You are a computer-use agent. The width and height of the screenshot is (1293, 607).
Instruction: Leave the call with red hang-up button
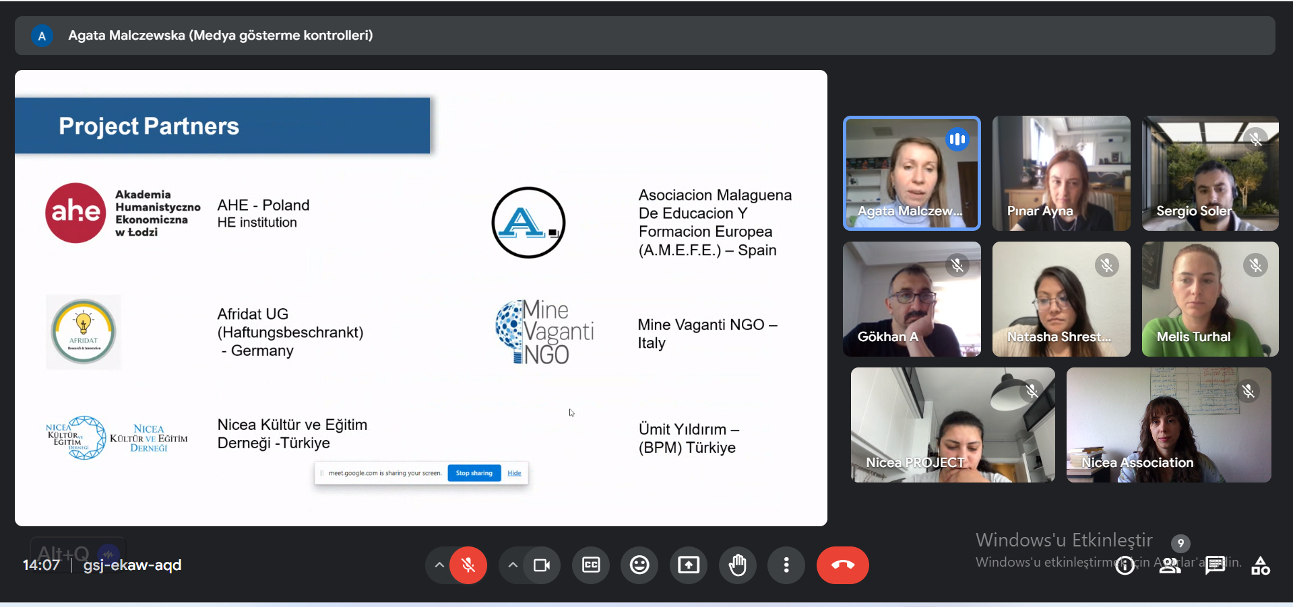click(843, 565)
